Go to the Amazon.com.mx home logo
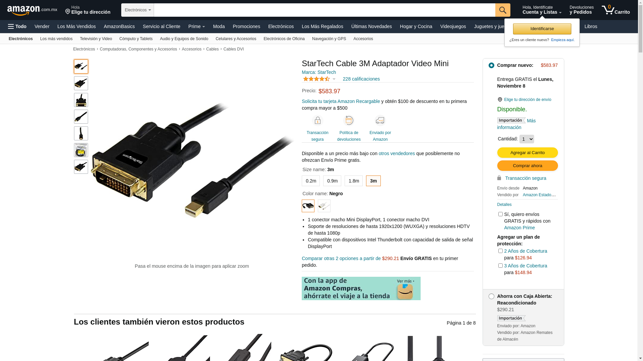Screen dimensions: 643x361 coord(32,10)
